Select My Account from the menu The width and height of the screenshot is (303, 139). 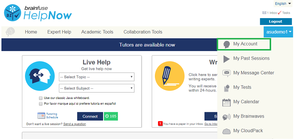[244, 44]
